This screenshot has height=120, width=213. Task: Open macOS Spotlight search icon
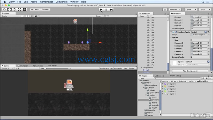pyautogui.click(x=203, y=2)
